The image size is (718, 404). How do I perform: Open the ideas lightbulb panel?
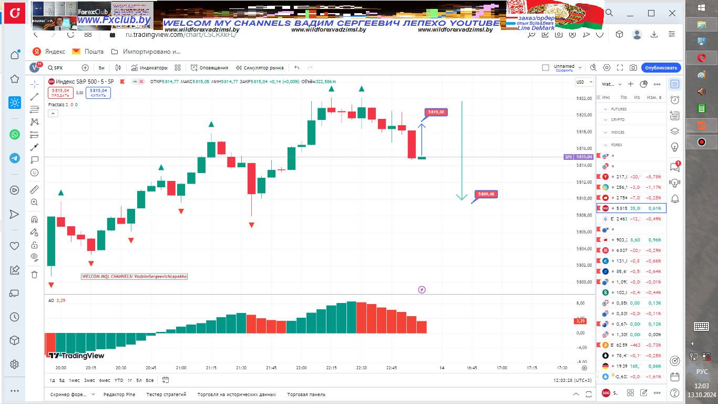[675, 147]
